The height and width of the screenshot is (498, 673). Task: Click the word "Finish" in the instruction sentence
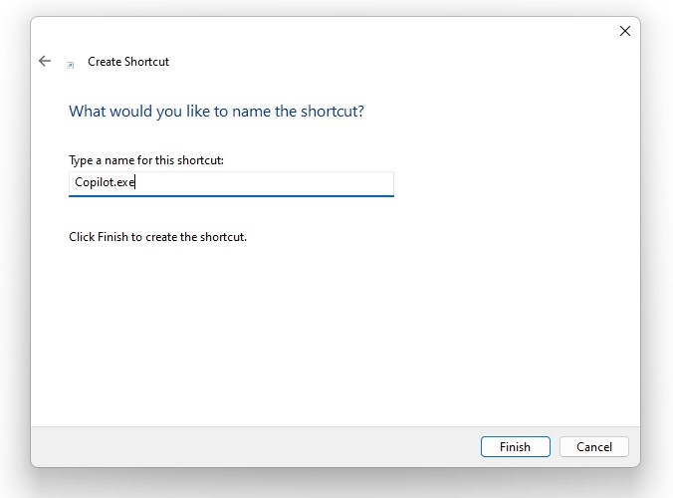(112, 237)
